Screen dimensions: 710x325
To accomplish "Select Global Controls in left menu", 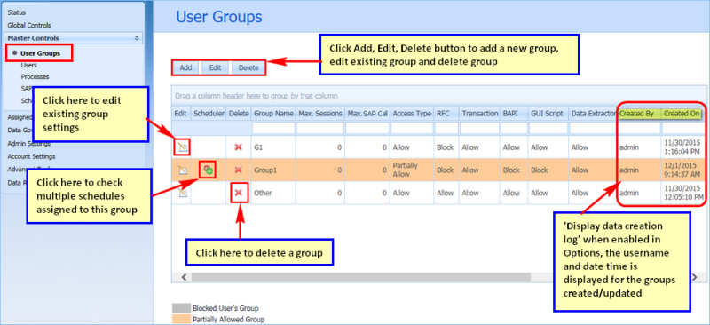I will tap(29, 26).
